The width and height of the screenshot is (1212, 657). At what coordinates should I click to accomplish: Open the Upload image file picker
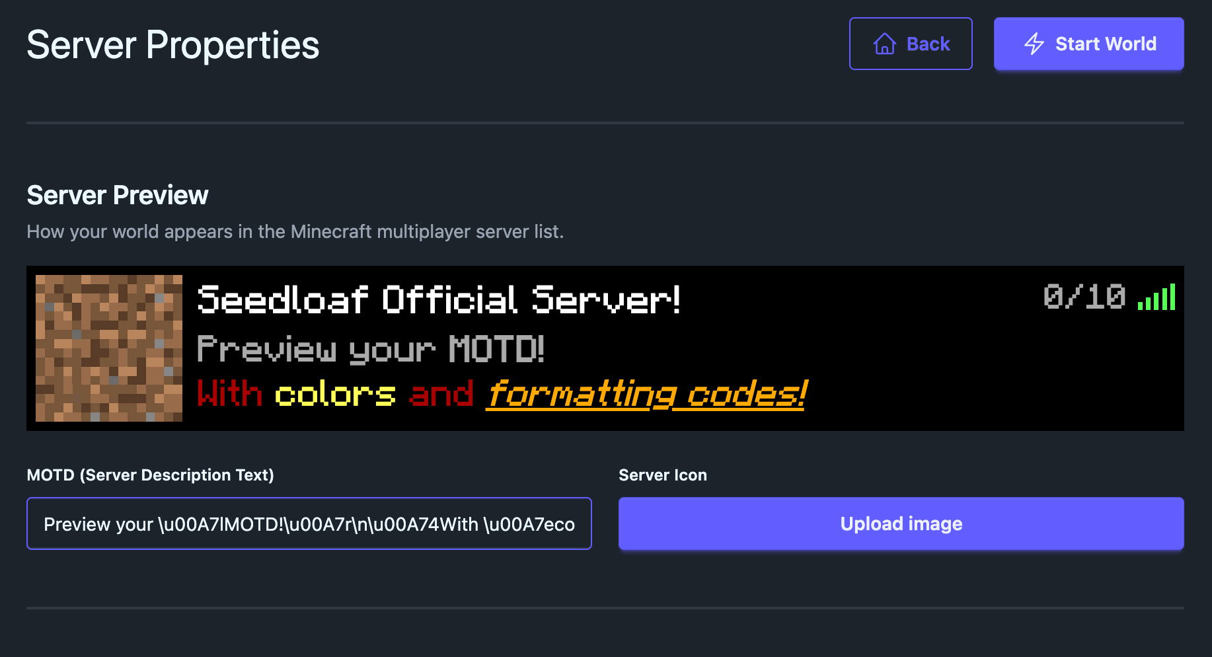[x=901, y=523]
